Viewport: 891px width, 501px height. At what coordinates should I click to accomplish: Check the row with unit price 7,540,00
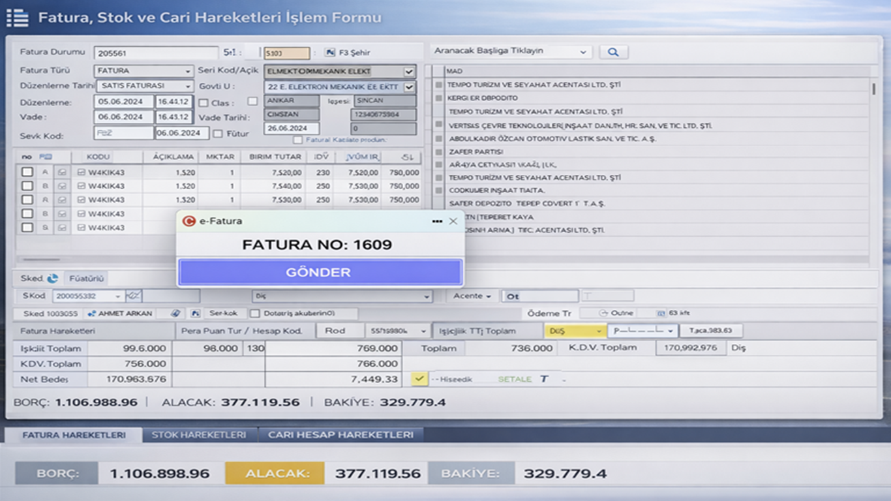pos(27,186)
